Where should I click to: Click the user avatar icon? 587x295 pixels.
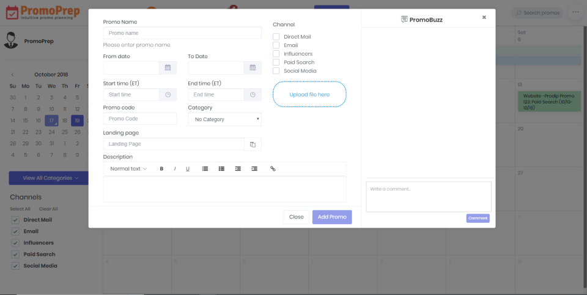11,40
